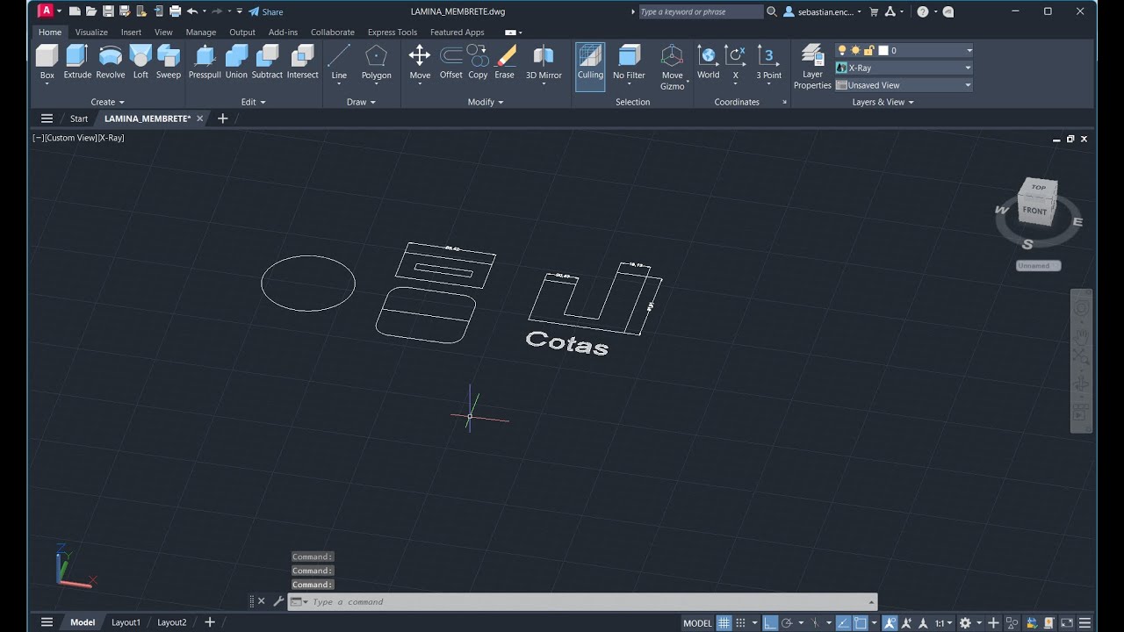Open the layer 0 dropdown list
1124x632 pixels.
tap(904, 51)
